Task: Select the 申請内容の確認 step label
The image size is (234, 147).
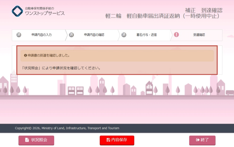Action: pos(94,35)
